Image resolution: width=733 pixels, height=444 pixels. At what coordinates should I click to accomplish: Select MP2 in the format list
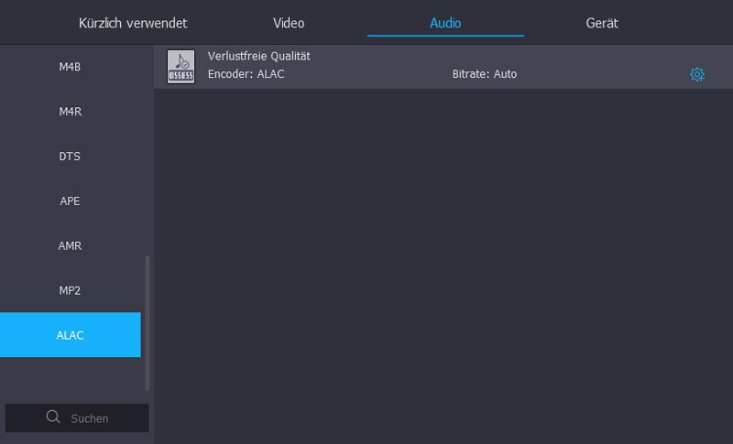71,290
